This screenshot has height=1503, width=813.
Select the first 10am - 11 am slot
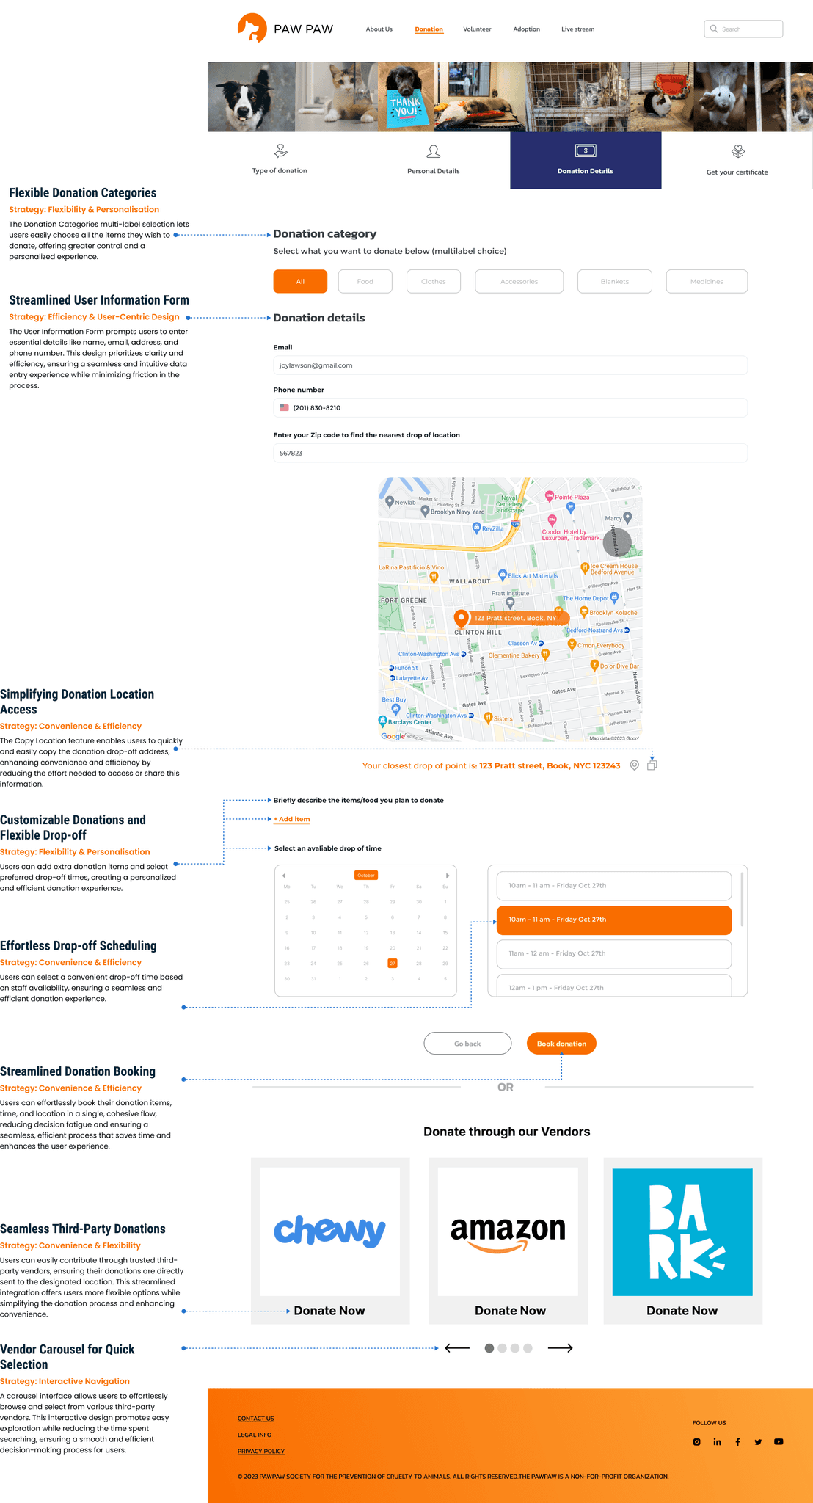(614, 886)
